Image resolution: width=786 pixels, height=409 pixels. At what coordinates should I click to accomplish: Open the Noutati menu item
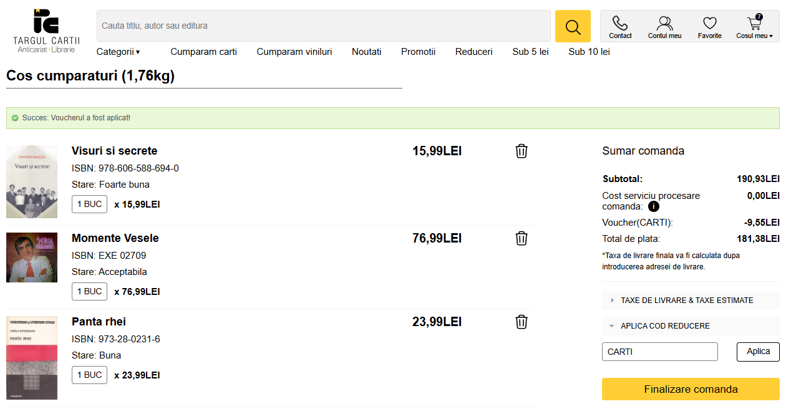coord(366,52)
